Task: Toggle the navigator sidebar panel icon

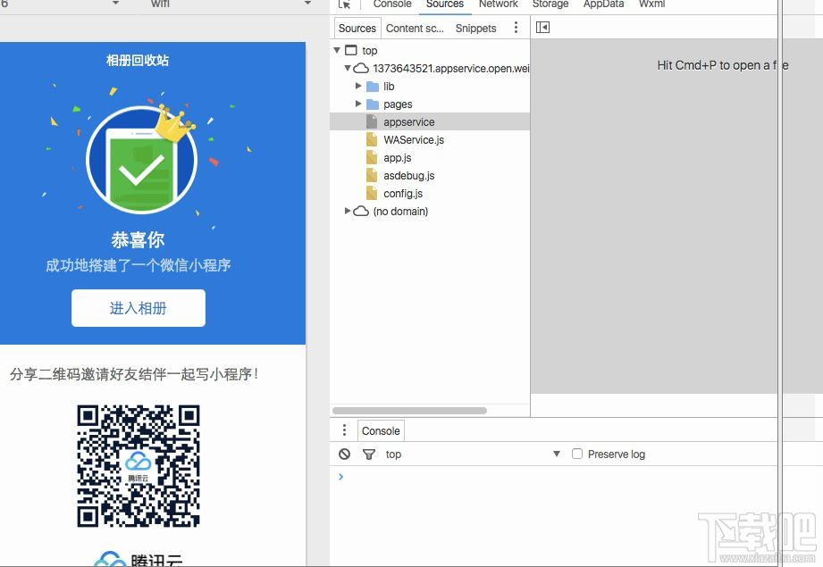Action: (x=542, y=28)
